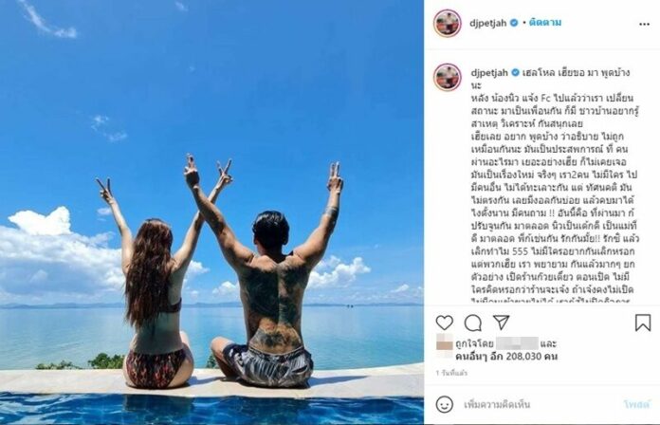Image resolution: width=660 pixels, height=425 pixels.
Task: View the 208,030 other likers list
Action: pyautogui.click(x=506, y=357)
